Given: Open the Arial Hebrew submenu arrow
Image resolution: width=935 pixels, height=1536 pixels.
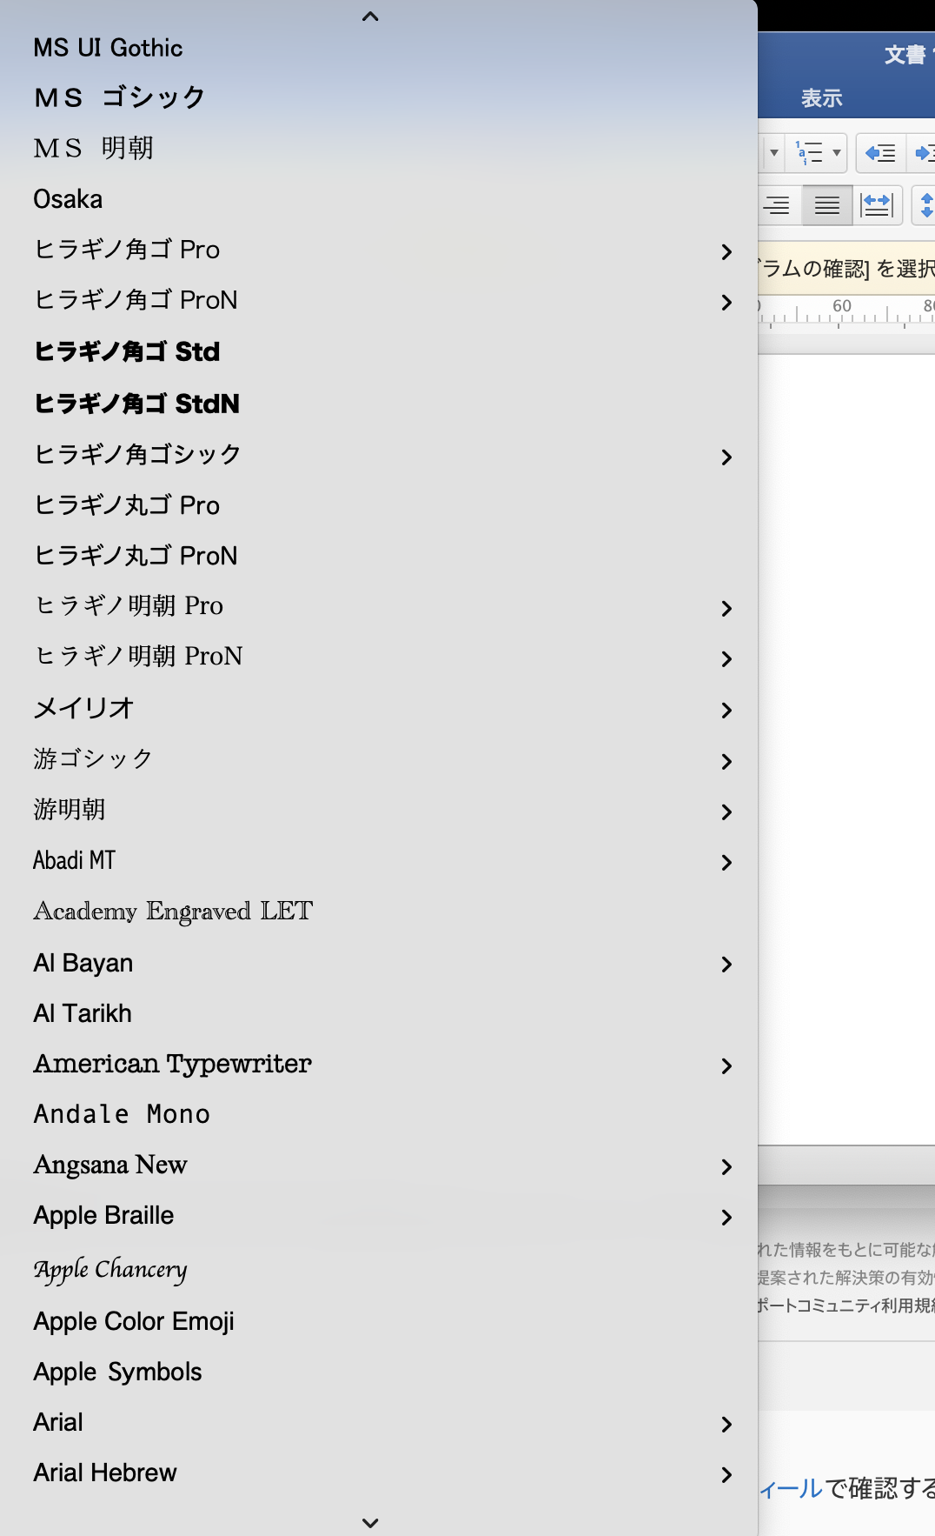Looking at the screenshot, I should coord(726,1474).
